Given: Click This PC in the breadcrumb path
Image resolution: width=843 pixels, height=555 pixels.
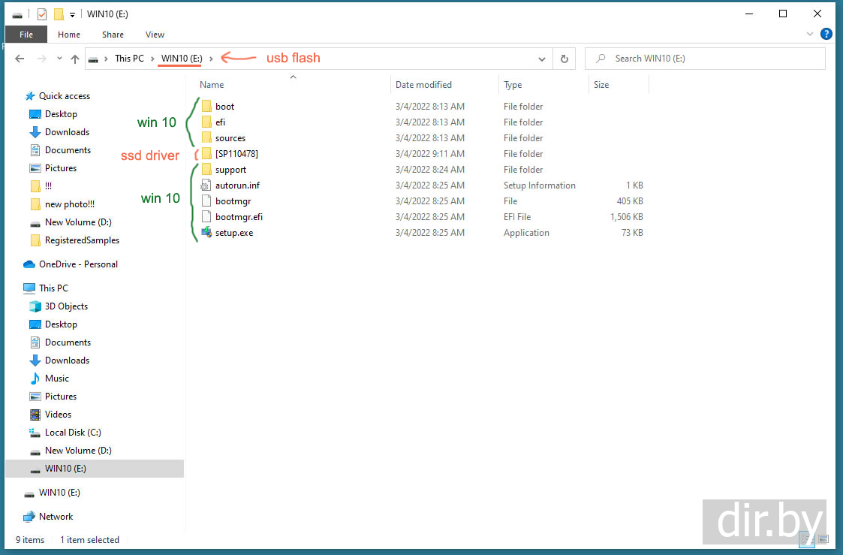Looking at the screenshot, I should tap(129, 59).
